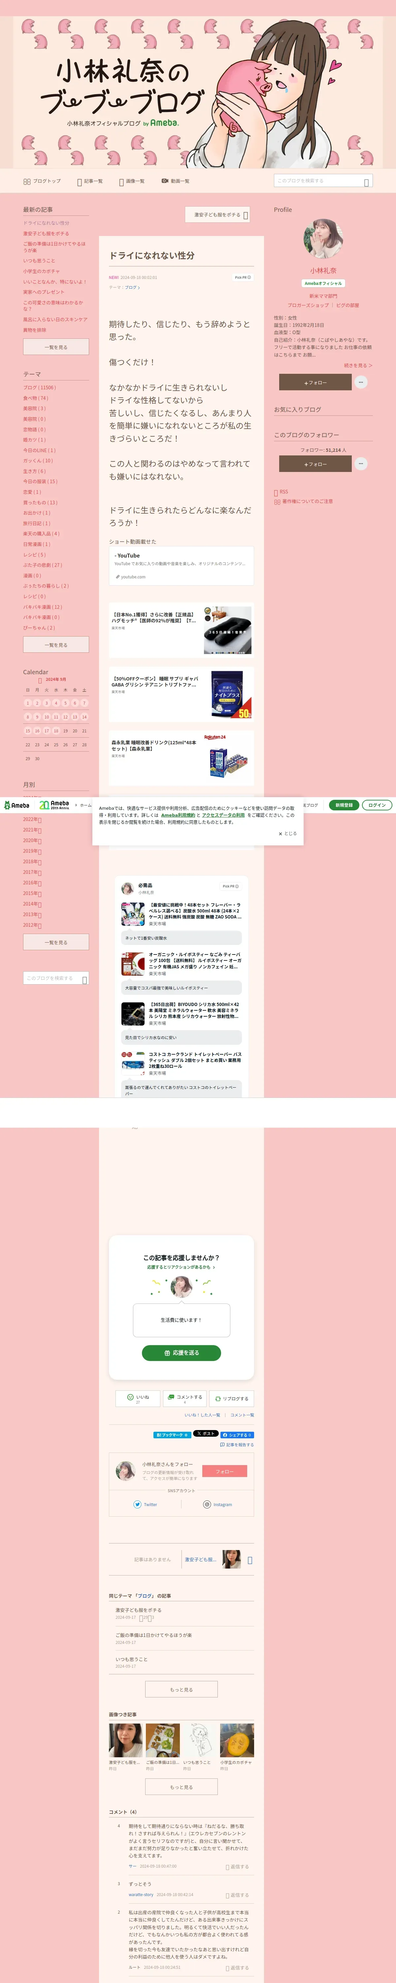
Task: Click the いいね smiley button
Action: (138, 1399)
